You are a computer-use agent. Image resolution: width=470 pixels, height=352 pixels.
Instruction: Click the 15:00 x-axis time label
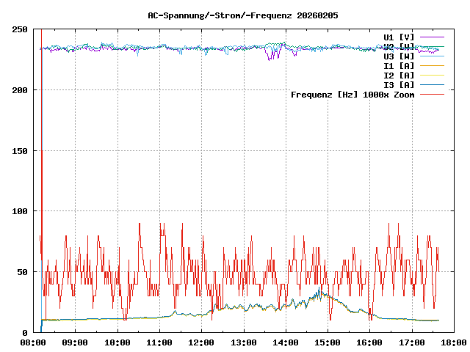point(328,342)
